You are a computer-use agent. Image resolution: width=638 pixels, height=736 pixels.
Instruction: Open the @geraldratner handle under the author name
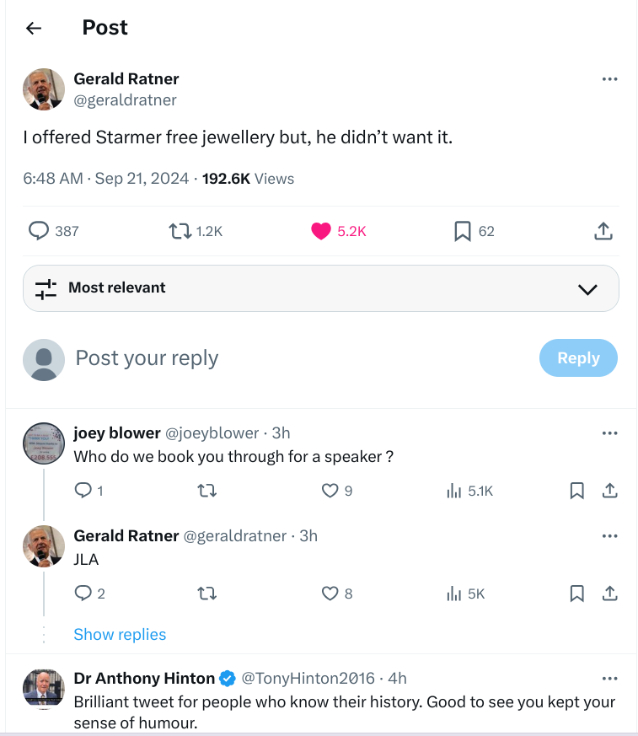pyautogui.click(x=126, y=100)
